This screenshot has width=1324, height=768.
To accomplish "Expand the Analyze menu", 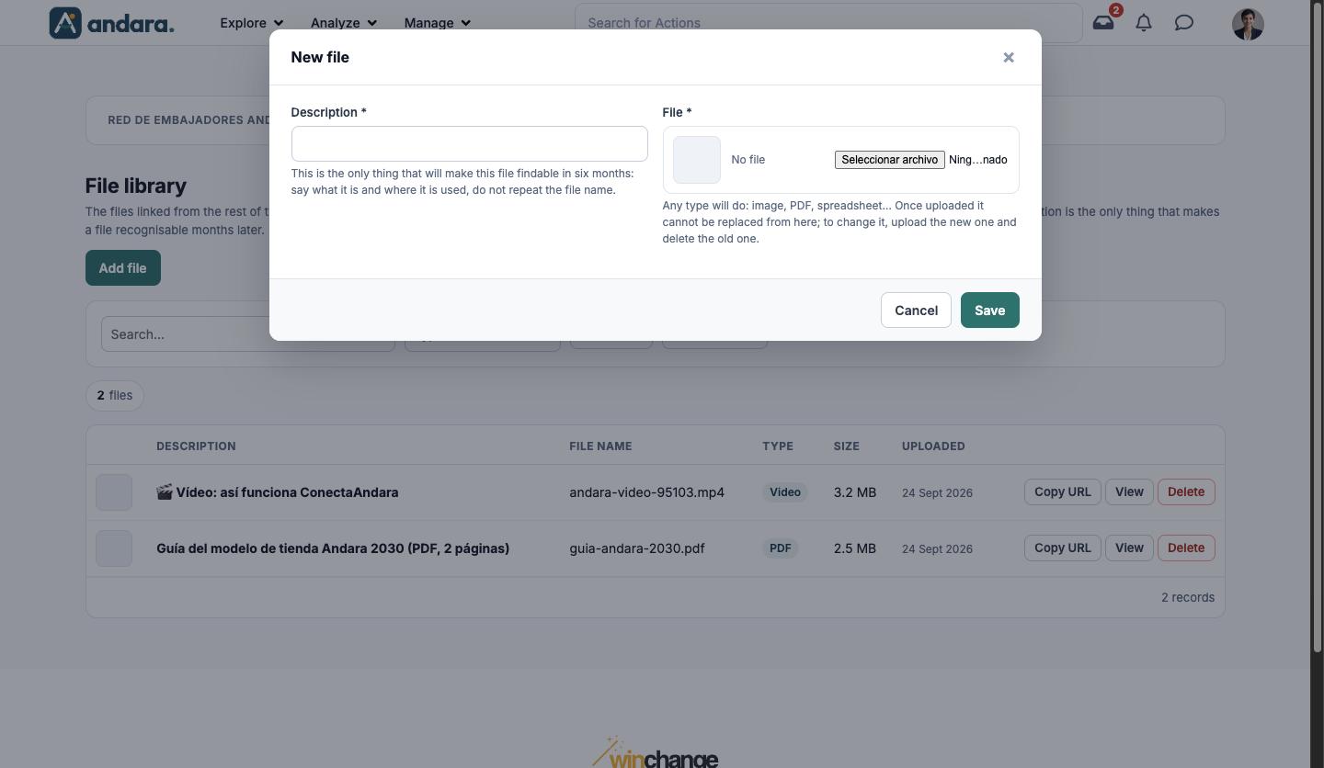I will pyautogui.click(x=343, y=23).
